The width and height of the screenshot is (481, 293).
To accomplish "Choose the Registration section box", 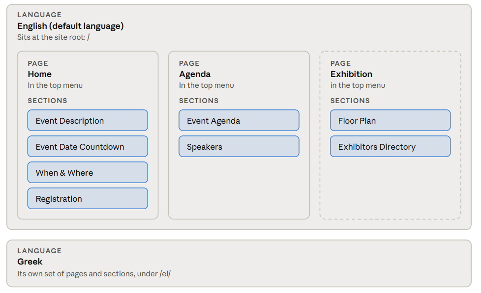I will click(x=88, y=198).
